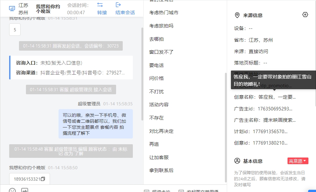This screenshot has width=316, height=192.
Task: Open source info settings hexagon icon
Action: coord(305,15)
